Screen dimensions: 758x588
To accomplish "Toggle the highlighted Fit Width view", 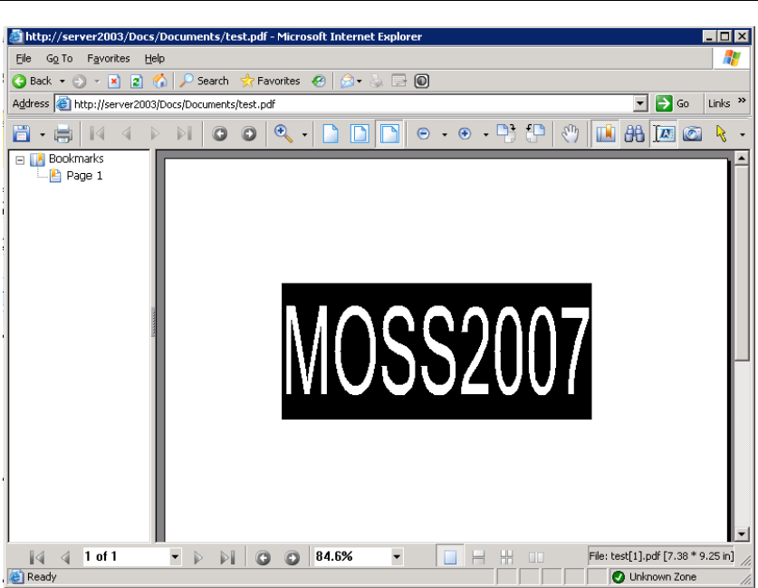I will click(389, 133).
